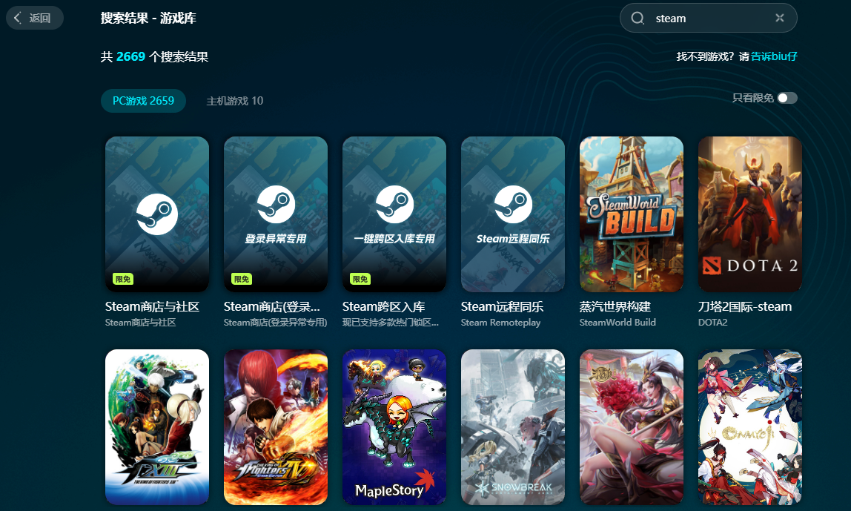Open the Steam商店与社区 card thumbnail
This screenshot has height=511, width=851.
pos(157,214)
